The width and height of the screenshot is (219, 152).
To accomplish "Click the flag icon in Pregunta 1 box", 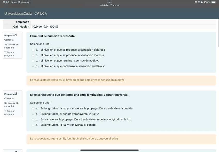I will coord(5,52).
